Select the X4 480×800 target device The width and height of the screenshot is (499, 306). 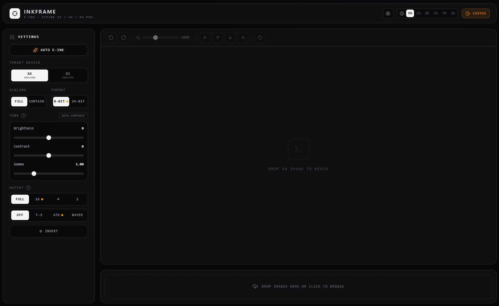pos(30,75)
